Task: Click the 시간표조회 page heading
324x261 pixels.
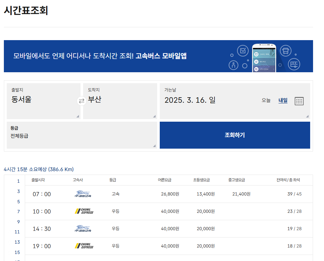Action: tap(26, 10)
